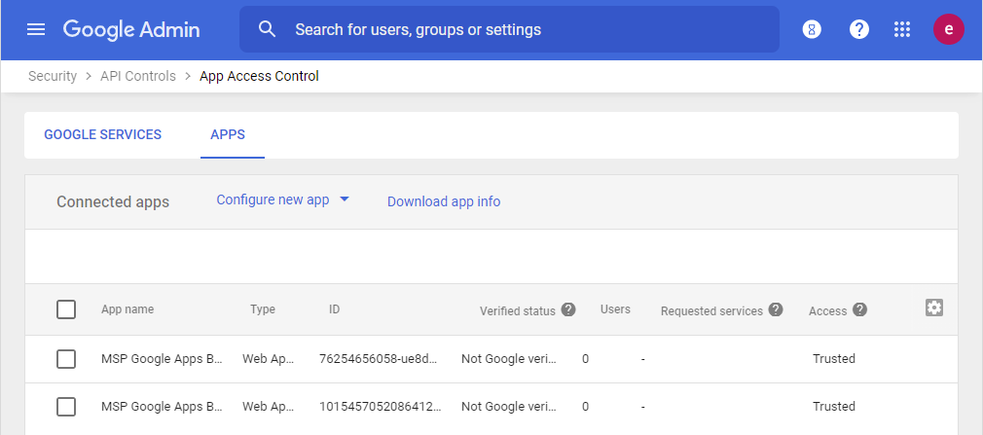Switch to the Apps tab

pos(228,134)
